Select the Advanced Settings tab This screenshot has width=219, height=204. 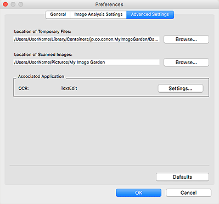[x=150, y=14]
